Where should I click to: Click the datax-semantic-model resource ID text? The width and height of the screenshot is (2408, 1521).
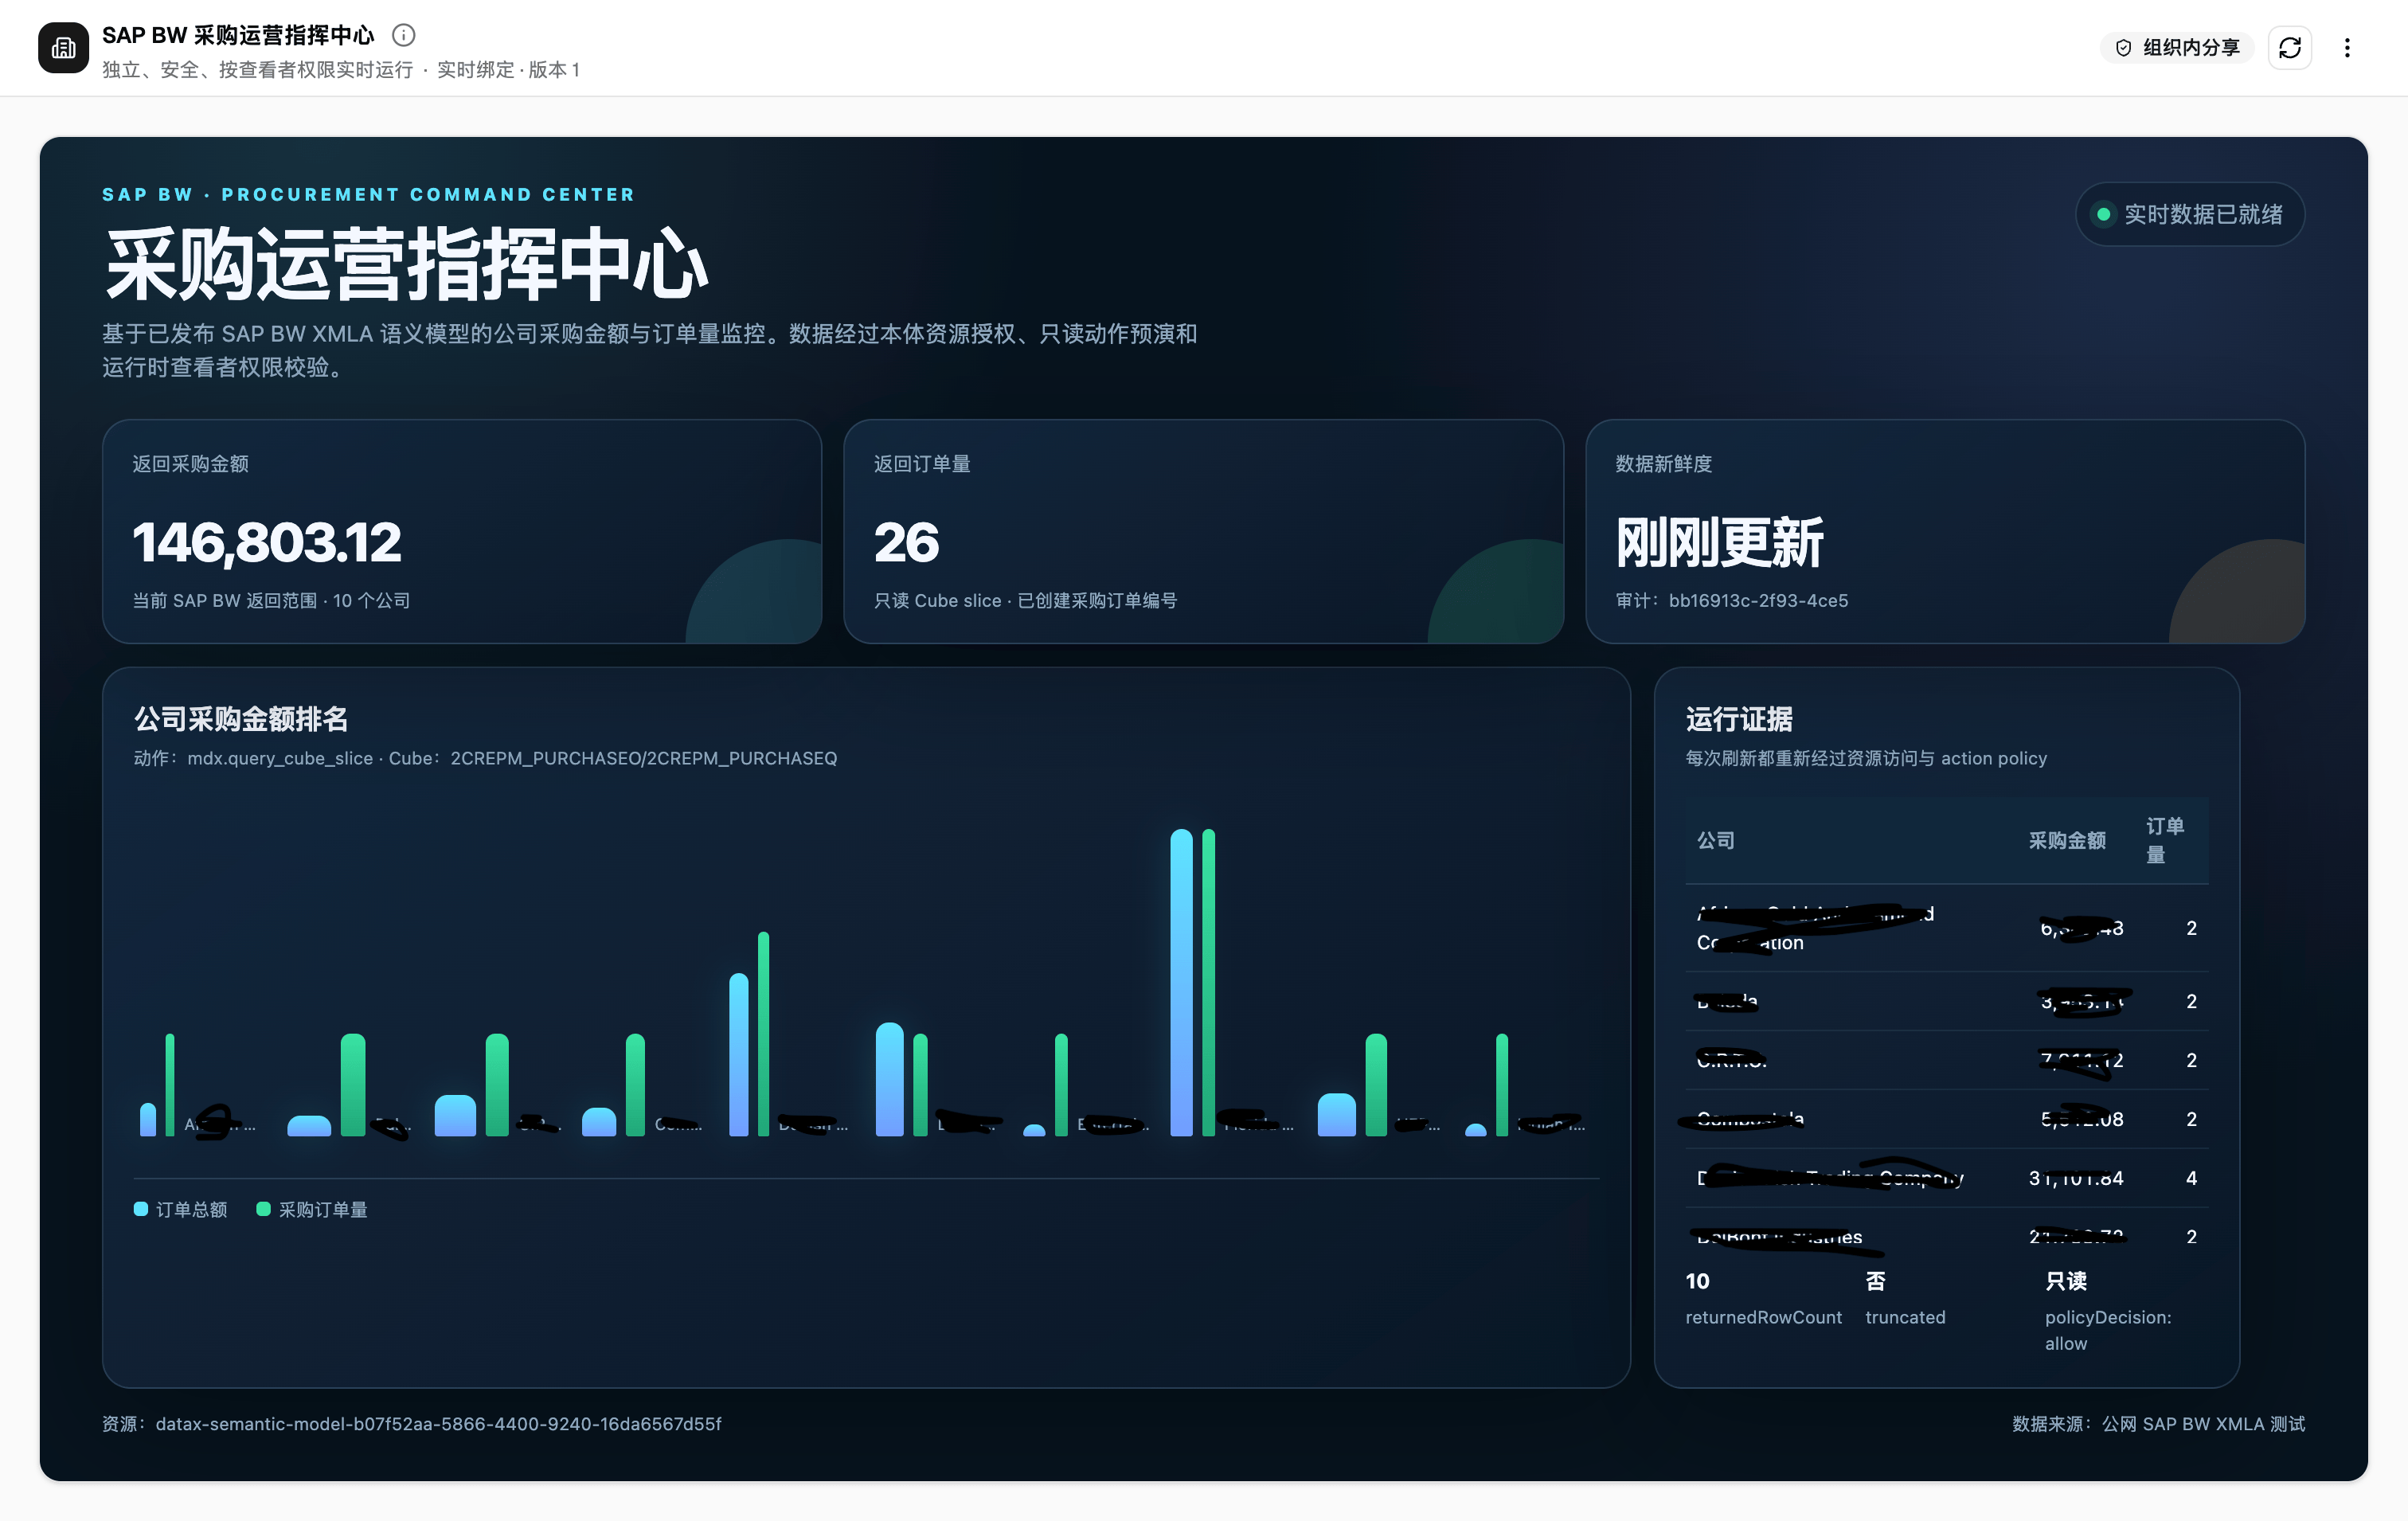pyautogui.click(x=438, y=1423)
